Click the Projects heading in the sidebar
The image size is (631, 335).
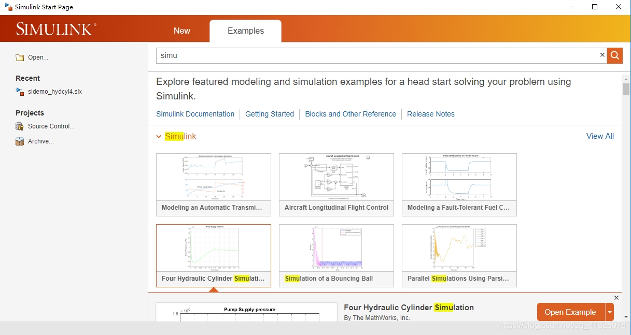click(x=30, y=113)
